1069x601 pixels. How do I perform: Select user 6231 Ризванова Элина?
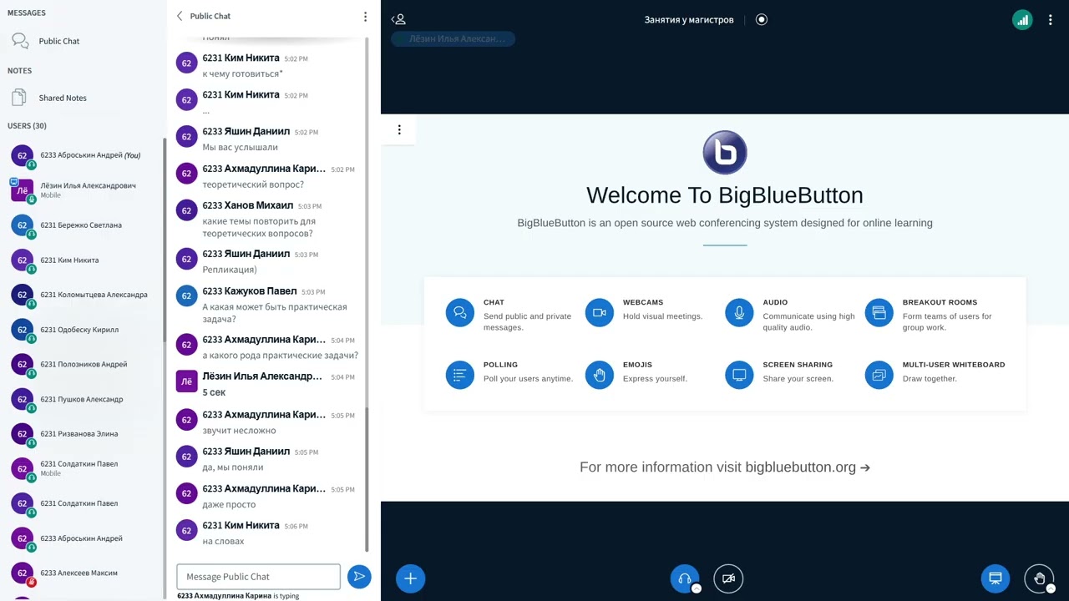tap(82, 434)
